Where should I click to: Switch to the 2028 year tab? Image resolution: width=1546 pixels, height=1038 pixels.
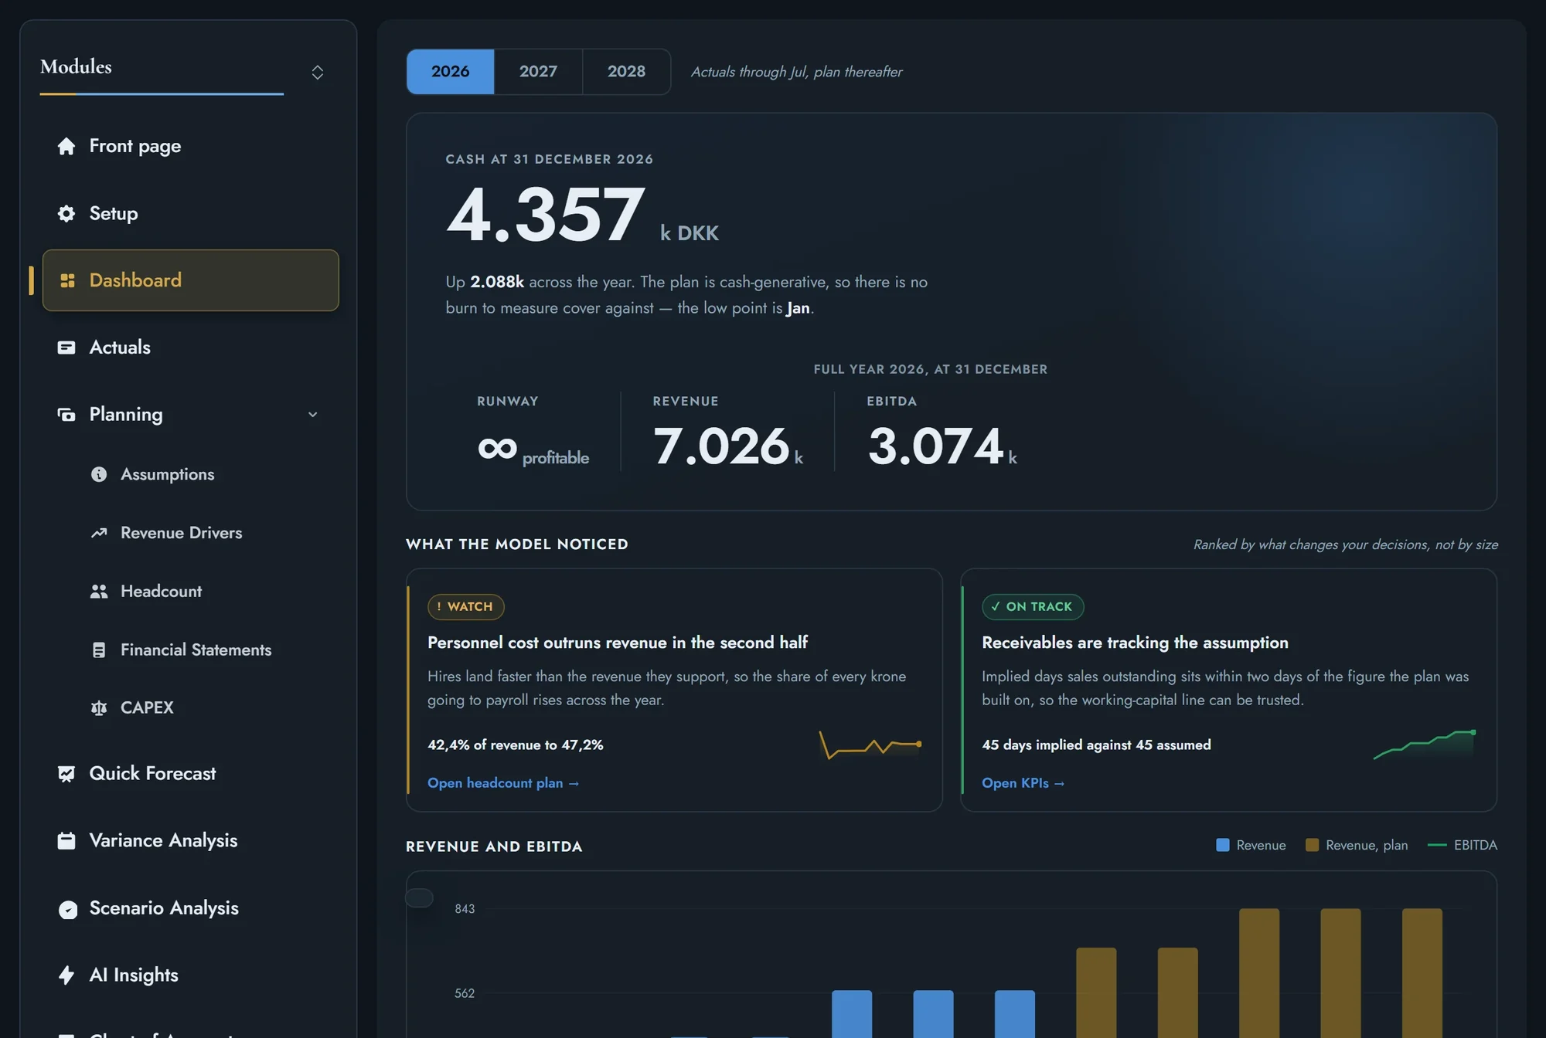(626, 72)
